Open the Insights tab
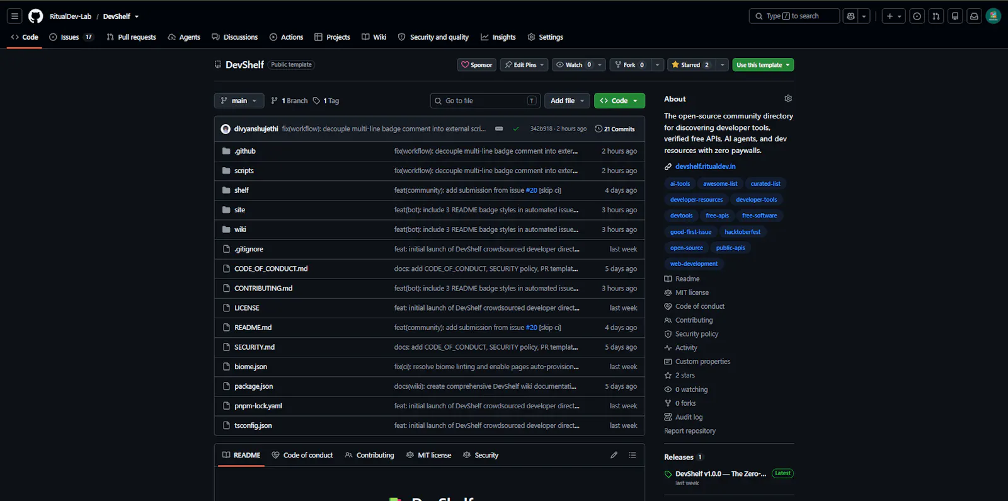 point(498,37)
